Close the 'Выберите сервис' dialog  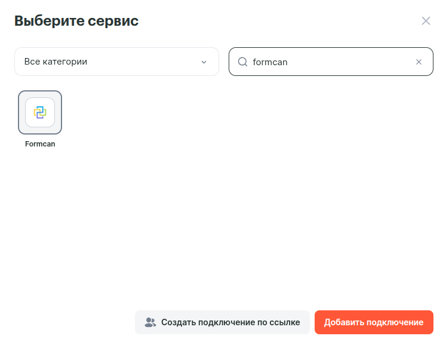(x=426, y=21)
